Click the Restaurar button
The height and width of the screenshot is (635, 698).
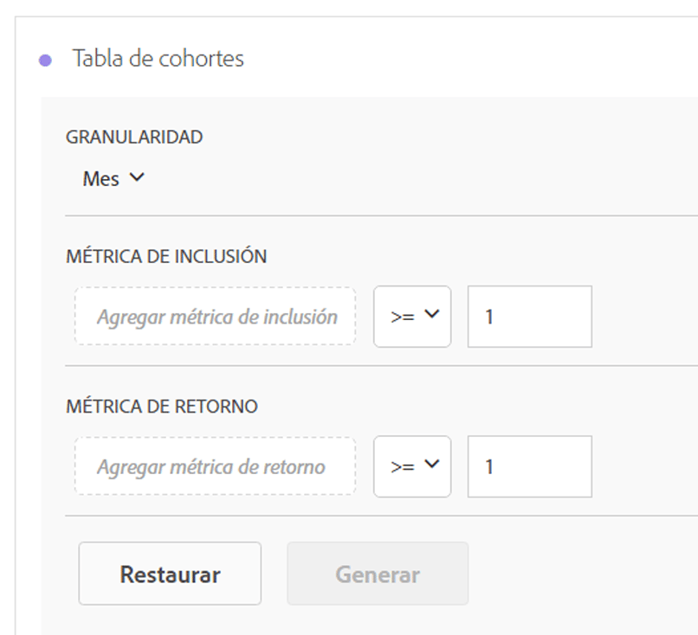pyautogui.click(x=170, y=574)
